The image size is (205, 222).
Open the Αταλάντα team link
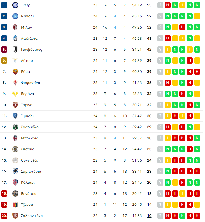coord(29,39)
